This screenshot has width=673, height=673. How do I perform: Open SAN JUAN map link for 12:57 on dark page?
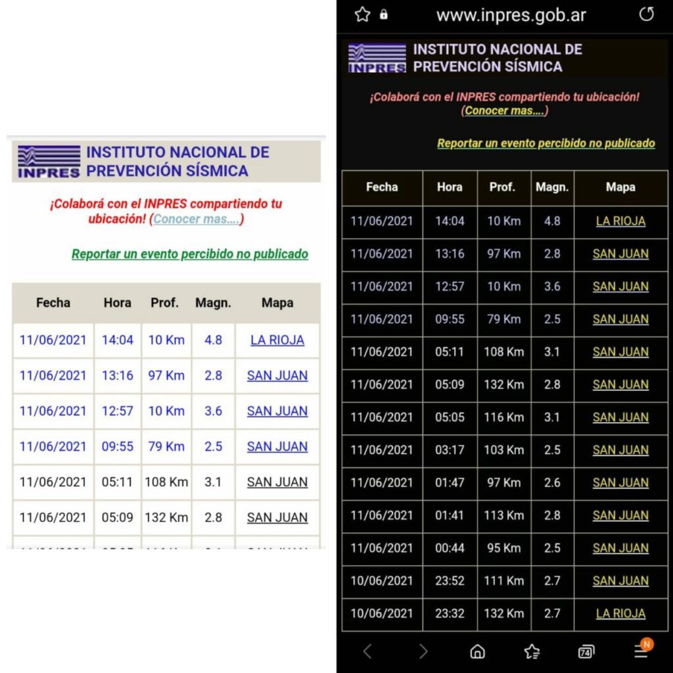click(x=620, y=287)
